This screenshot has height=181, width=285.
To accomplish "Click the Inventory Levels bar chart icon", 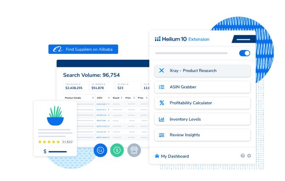I will (x=161, y=119).
